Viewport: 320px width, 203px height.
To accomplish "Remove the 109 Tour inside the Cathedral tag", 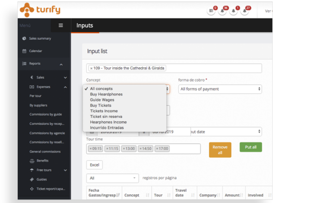I will point(91,68).
